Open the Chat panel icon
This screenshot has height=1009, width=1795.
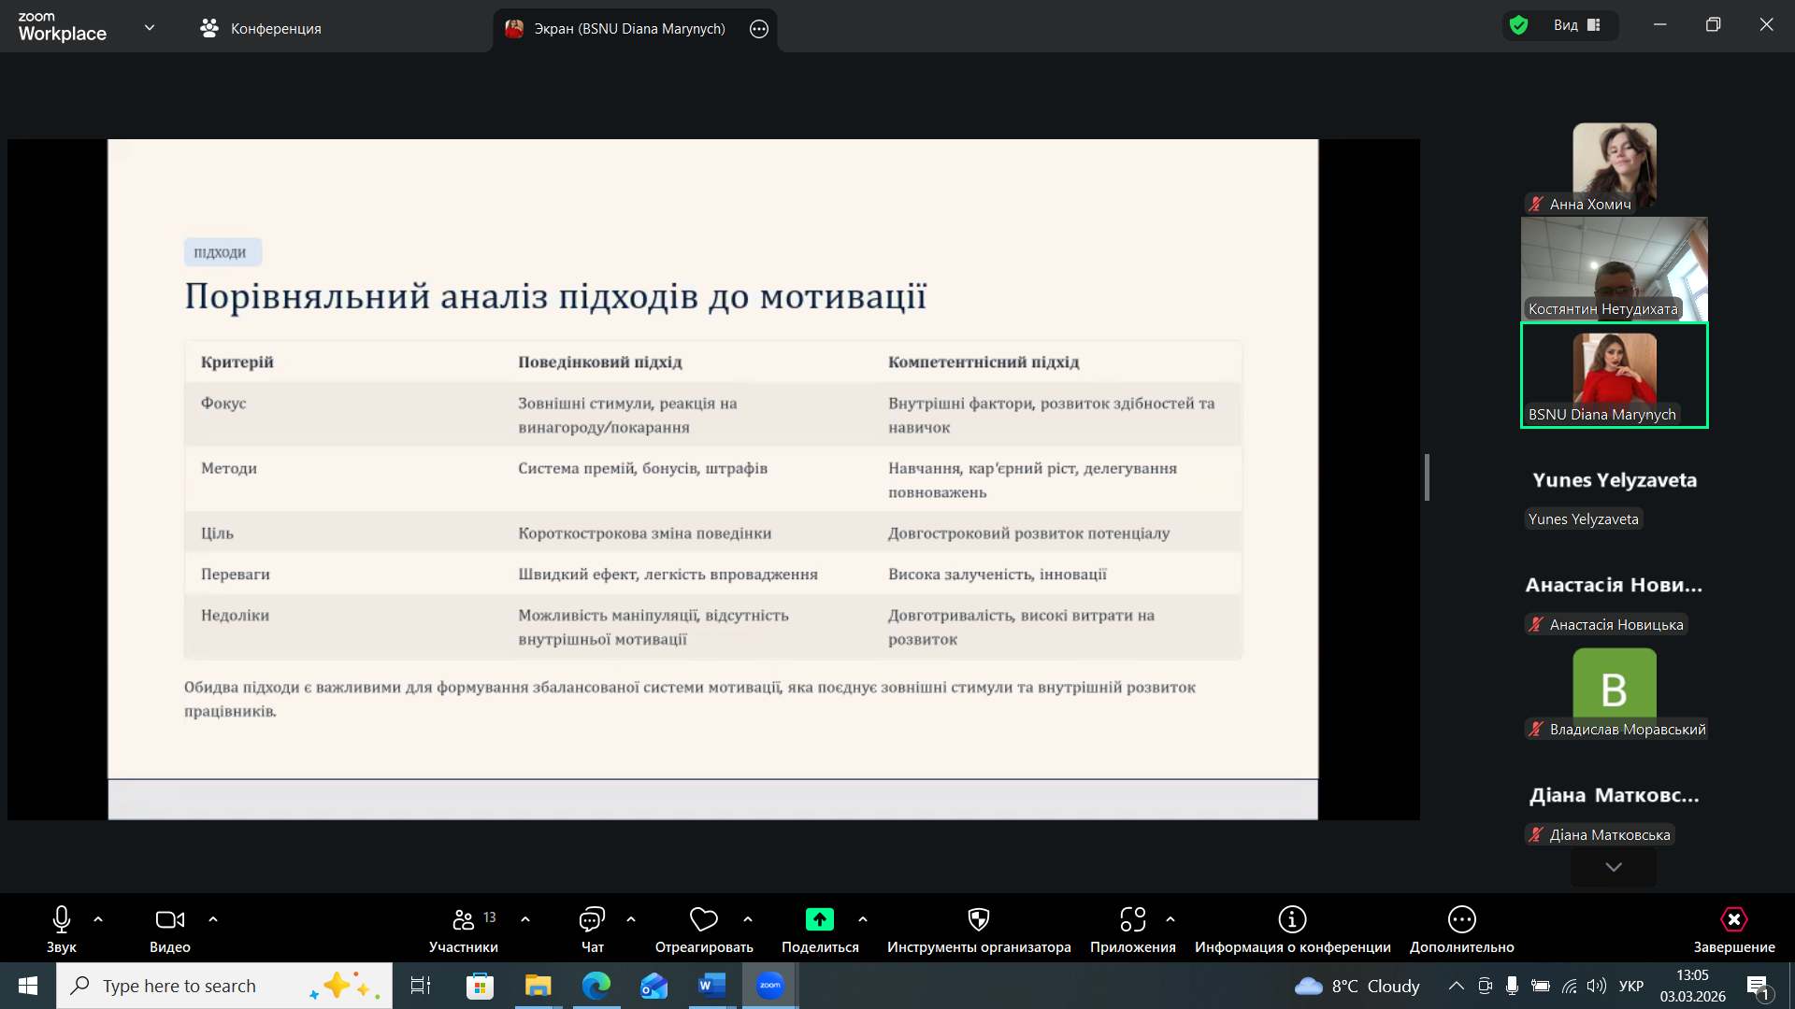pos(592,920)
